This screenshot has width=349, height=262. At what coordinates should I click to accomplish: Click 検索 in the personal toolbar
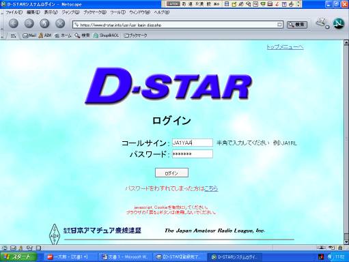(82, 35)
